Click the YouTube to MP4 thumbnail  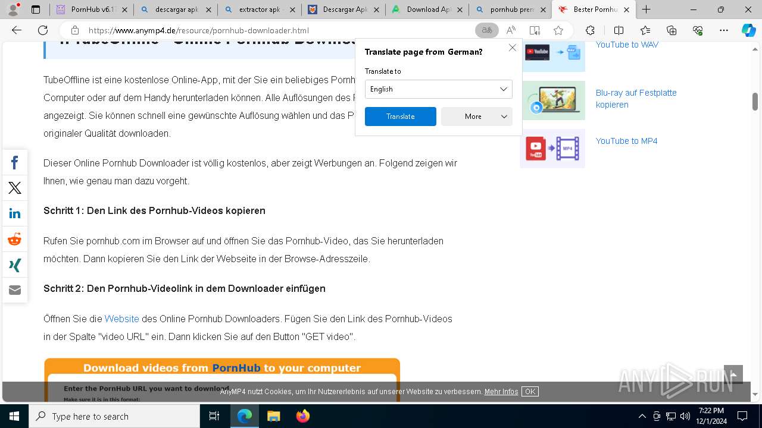552,148
